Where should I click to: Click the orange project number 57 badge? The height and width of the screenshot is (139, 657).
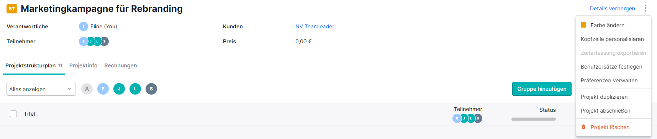coord(12,8)
